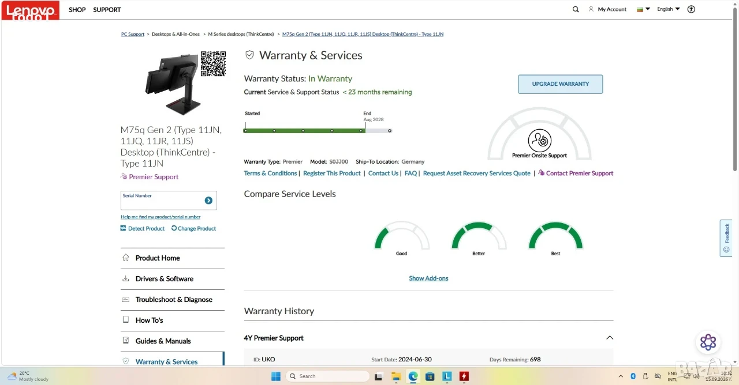Screen dimensions: 739x385
Task: Open the Show Add-ons link
Action: click(x=428, y=278)
